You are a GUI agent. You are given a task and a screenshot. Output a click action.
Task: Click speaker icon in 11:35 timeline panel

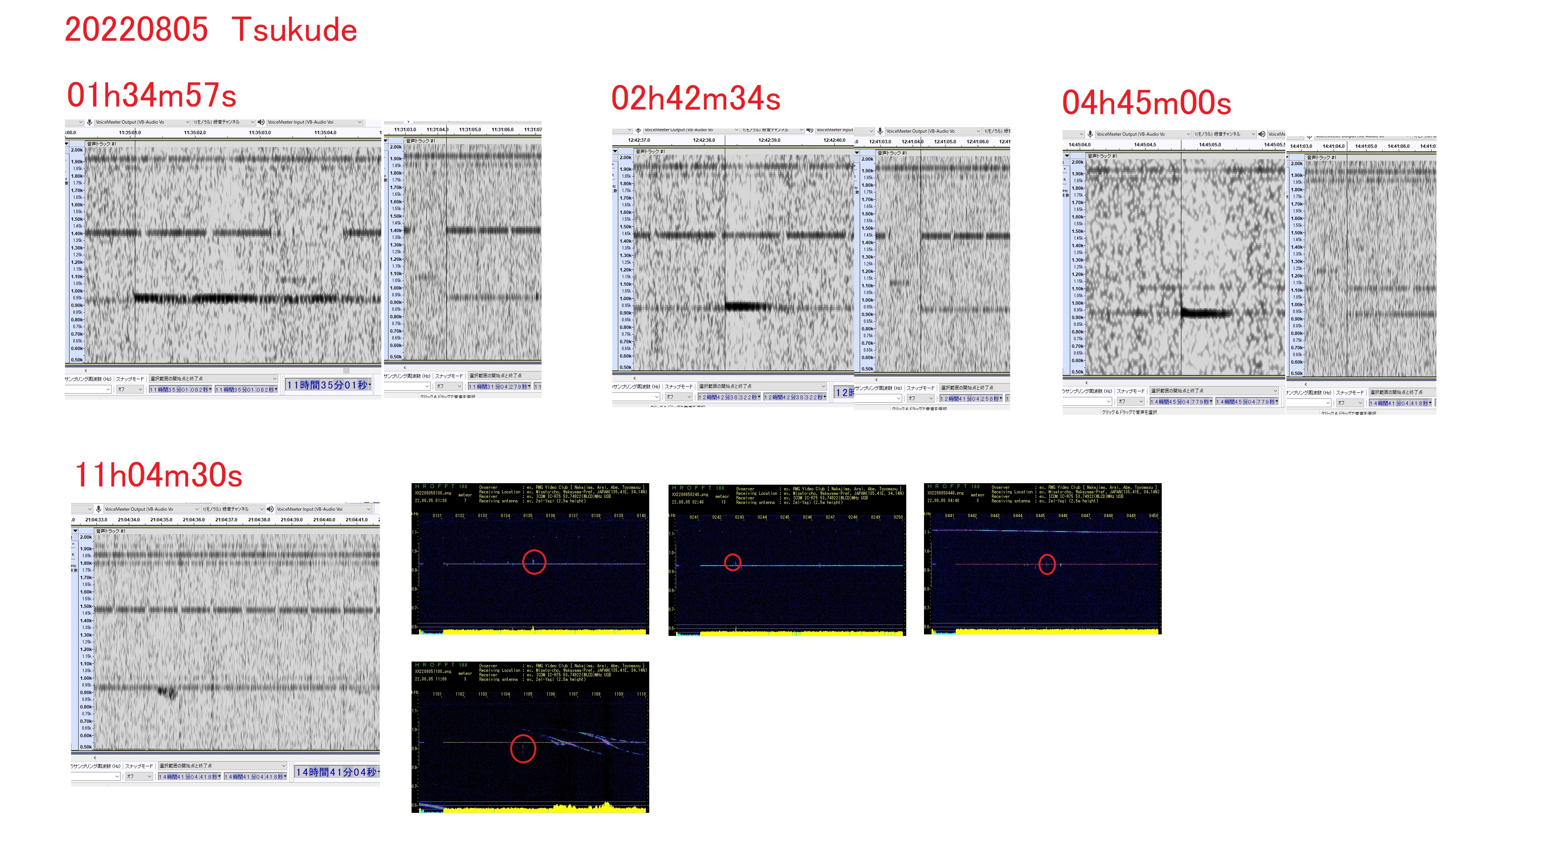pos(261,122)
